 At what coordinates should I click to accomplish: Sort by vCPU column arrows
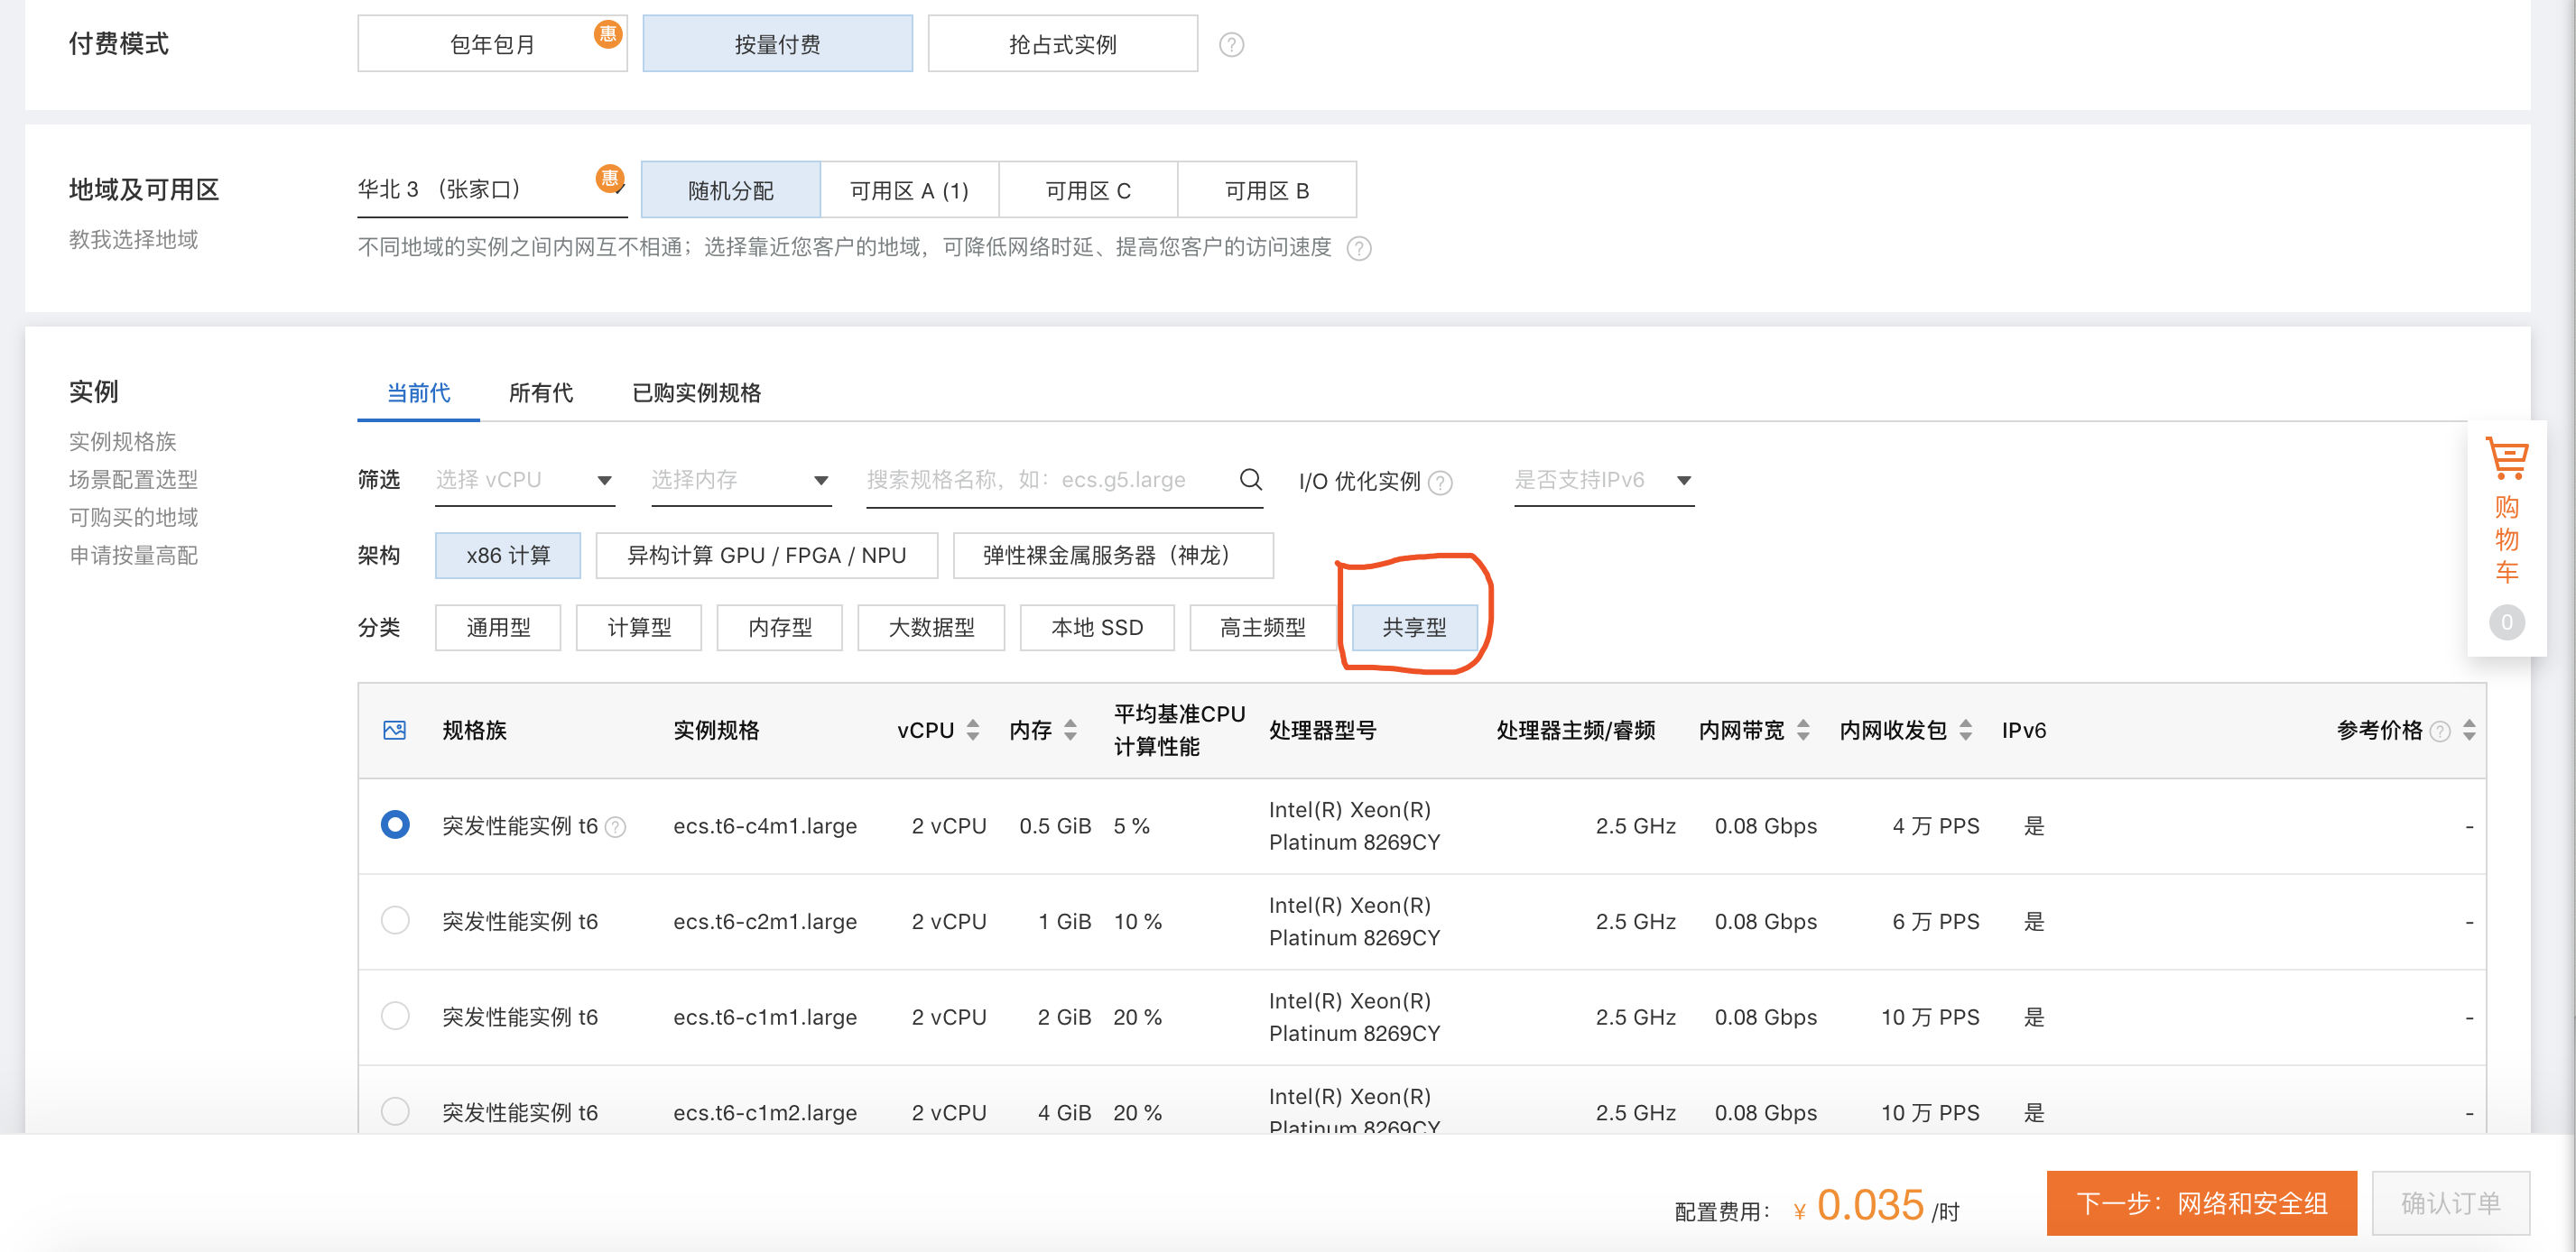tap(973, 731)
